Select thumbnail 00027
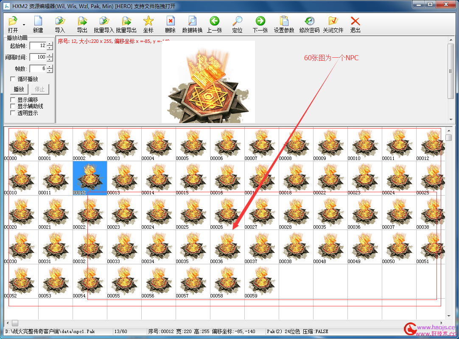 point(262,213)
